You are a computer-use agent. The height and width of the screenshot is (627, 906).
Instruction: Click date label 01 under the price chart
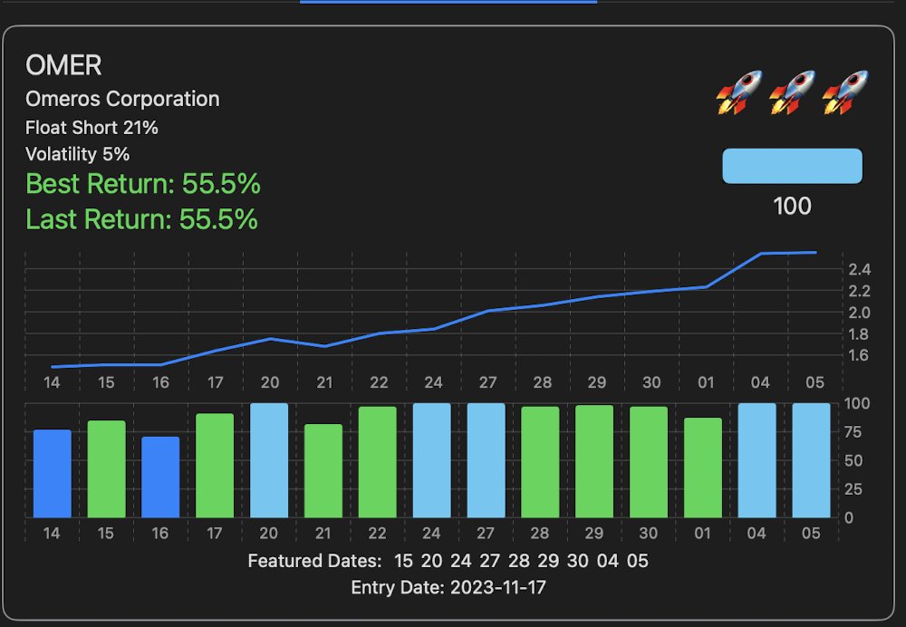706,382
